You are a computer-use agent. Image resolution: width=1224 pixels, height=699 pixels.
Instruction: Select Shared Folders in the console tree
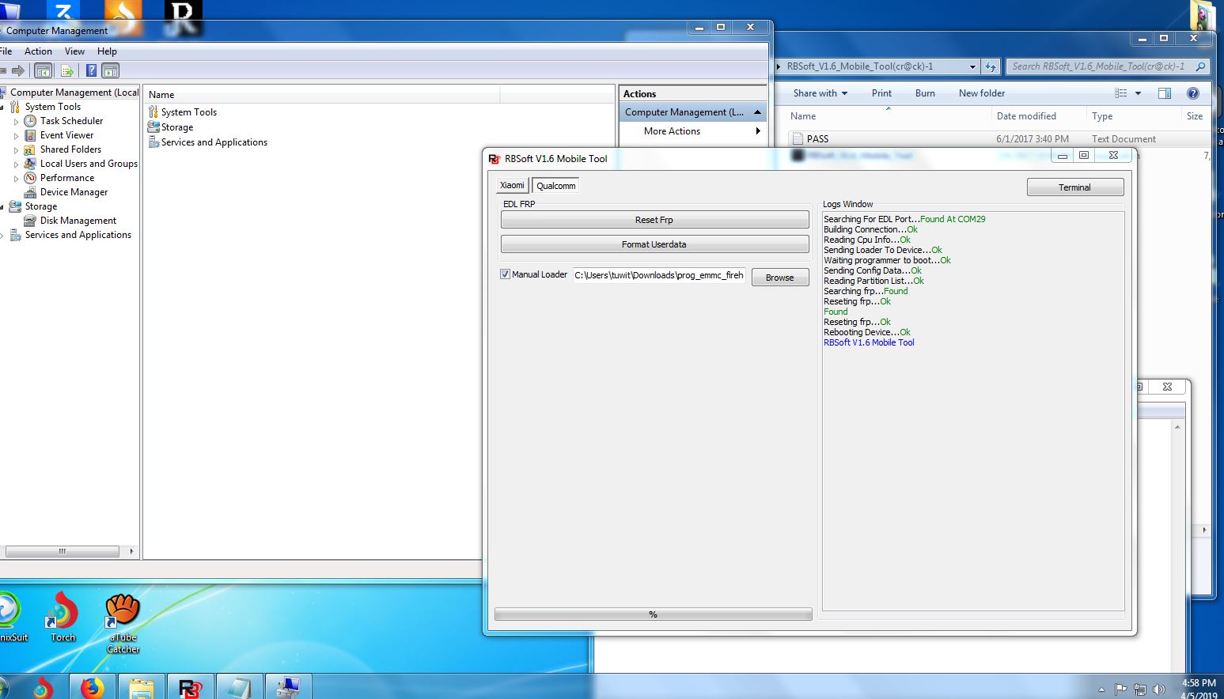pyautogui.click(x=70, y=149)
